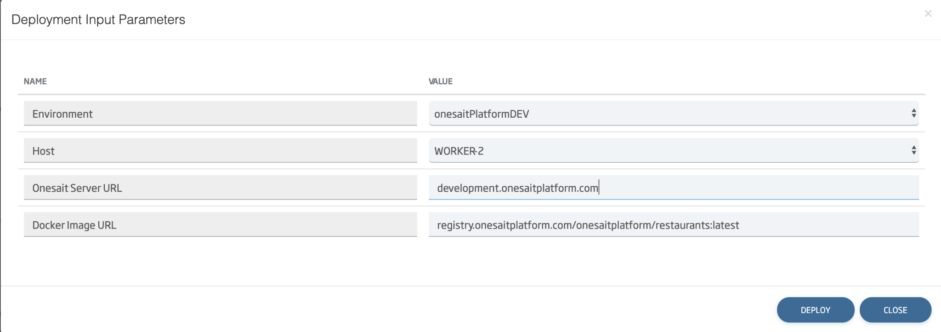Screen dimensions: 941x332
Task: Click the Docker Image URL label box
Action: [x=221, y=225]
